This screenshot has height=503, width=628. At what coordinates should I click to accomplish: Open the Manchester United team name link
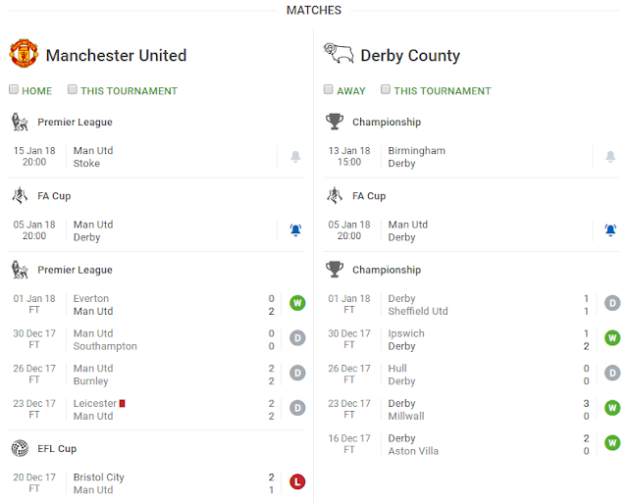pyautogui.click(x=116, y=55)
